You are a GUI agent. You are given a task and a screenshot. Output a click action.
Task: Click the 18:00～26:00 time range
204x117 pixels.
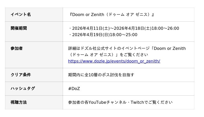(165, 28)
